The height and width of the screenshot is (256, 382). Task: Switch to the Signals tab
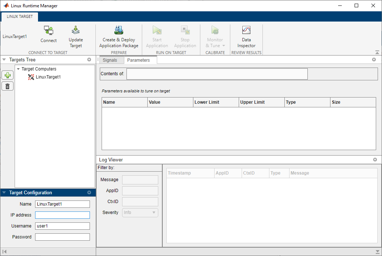[110, 60]
